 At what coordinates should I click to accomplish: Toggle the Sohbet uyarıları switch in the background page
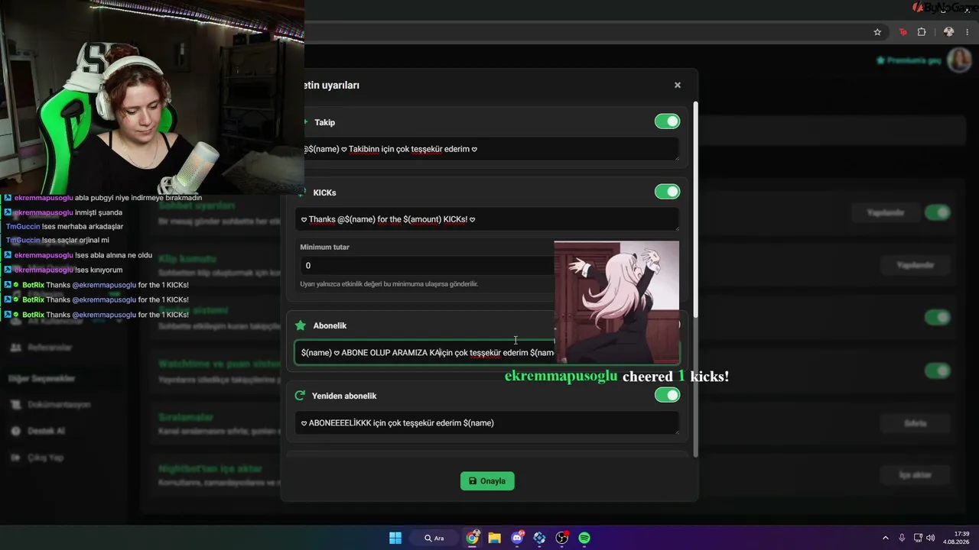[938, 212]
